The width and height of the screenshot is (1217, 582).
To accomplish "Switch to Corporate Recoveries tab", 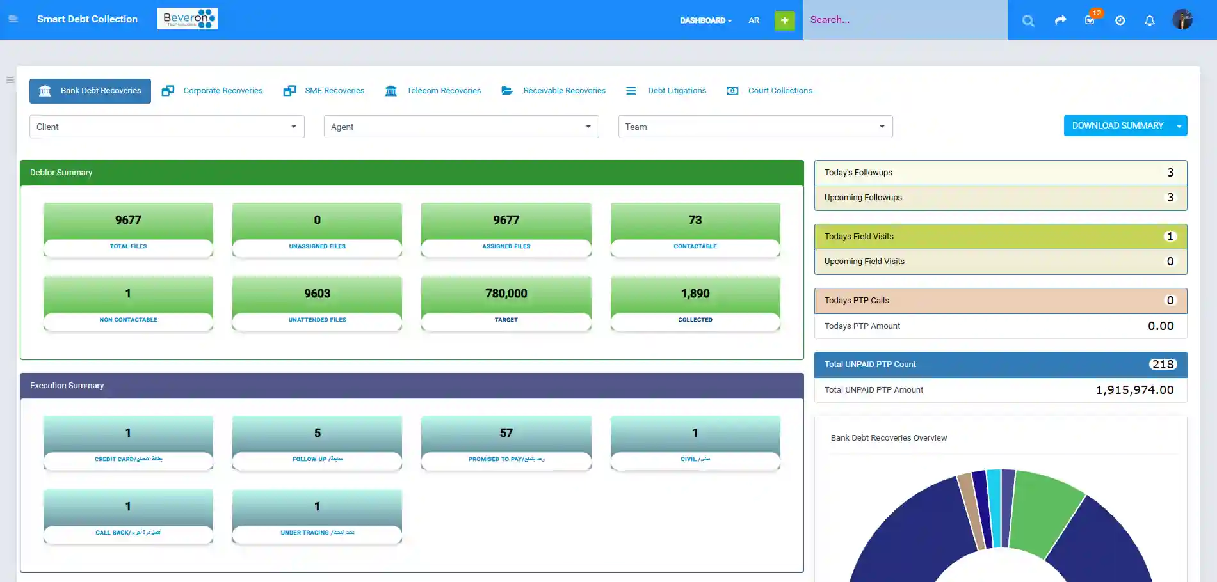I will (x=223, y=91).
